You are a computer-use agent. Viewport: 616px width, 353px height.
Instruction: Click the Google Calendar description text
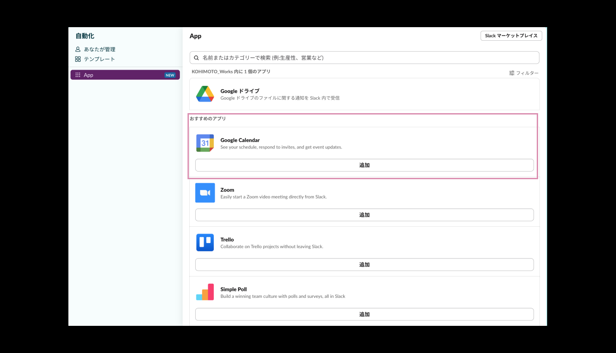pos(281,147)
